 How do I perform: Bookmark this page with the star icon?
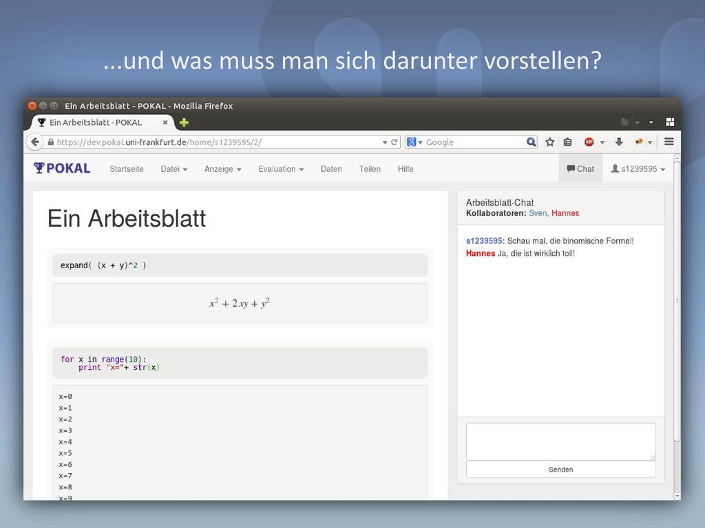(549, 142)
